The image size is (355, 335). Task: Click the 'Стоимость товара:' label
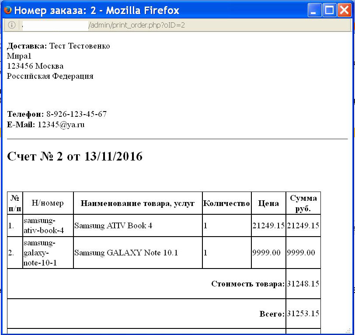click(248, 284)
